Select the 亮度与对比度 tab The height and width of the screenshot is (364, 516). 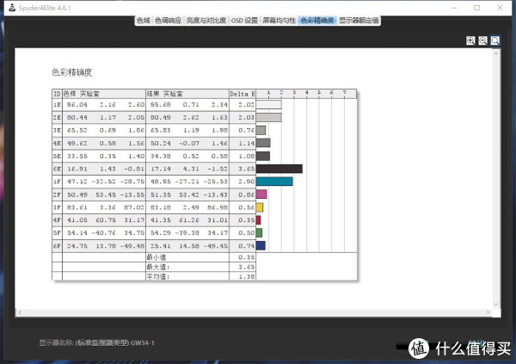(206, 21)
